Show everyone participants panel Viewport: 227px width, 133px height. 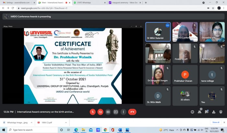pos(199,112)
